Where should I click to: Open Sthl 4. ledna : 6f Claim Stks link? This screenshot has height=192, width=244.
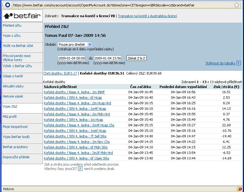(77, 158)
